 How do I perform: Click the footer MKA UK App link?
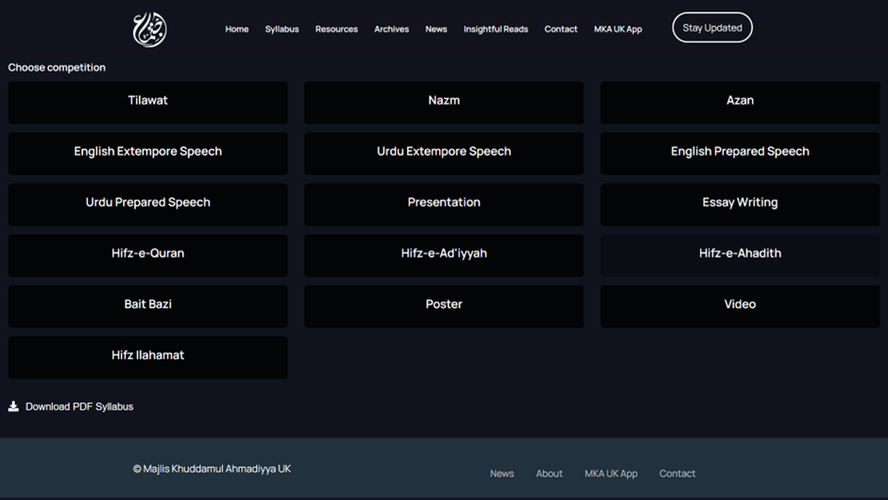pos(610,474)
